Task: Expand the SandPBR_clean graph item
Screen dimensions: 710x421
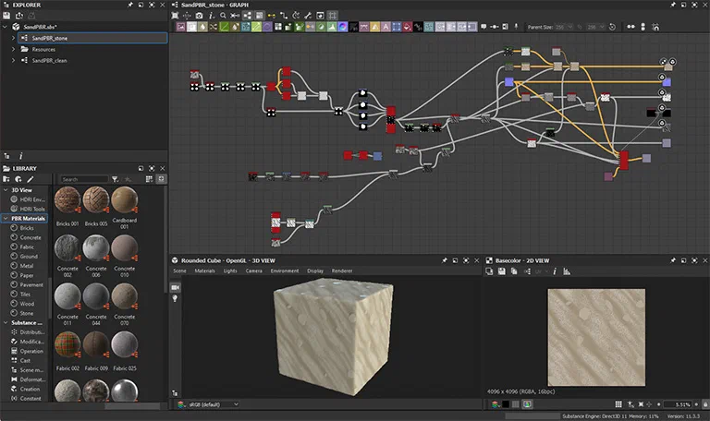Action: (x=13, y=60)
